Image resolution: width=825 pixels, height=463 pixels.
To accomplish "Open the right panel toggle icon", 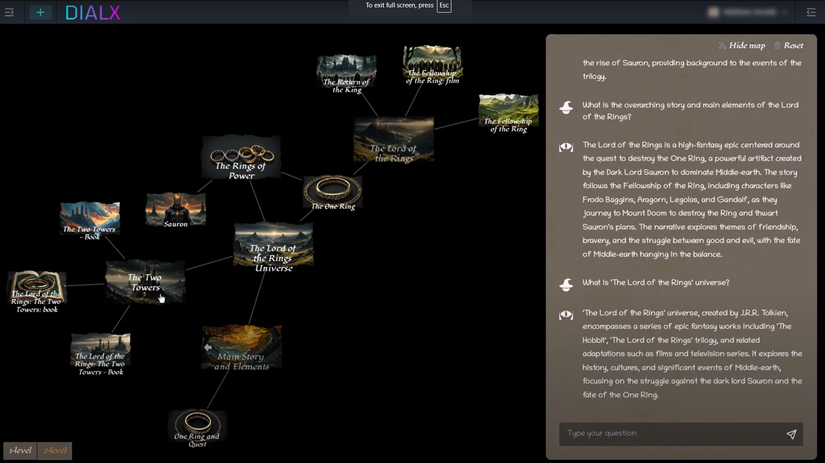I will click(x=811, y=12).
